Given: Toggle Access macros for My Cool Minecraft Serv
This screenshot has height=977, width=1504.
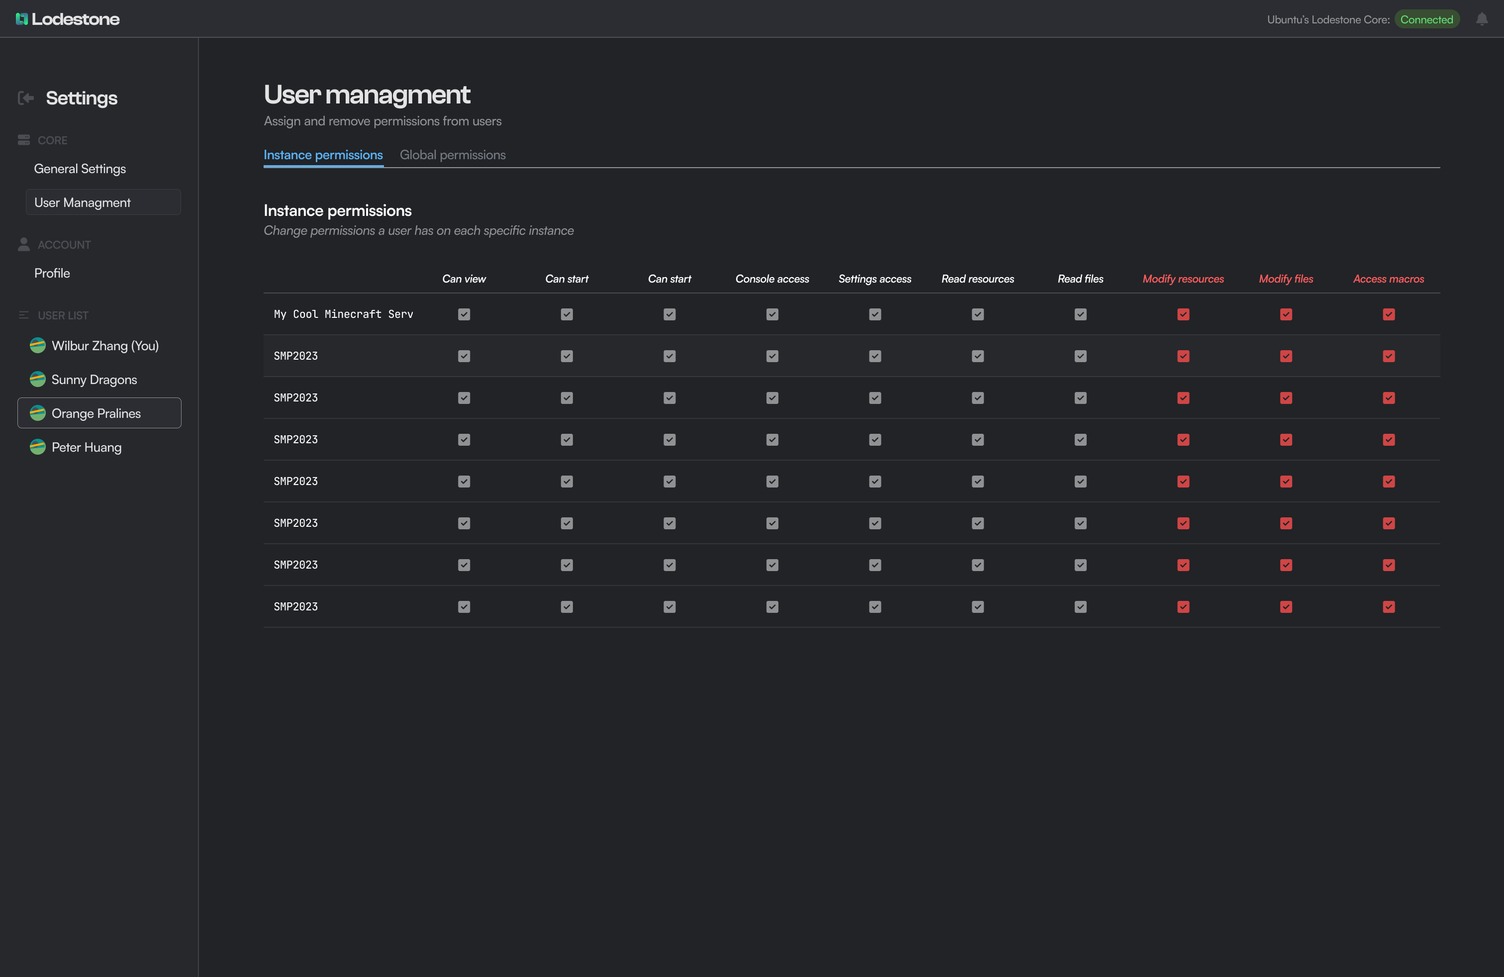Looking at the screenshot, I should click(1388, 314).
